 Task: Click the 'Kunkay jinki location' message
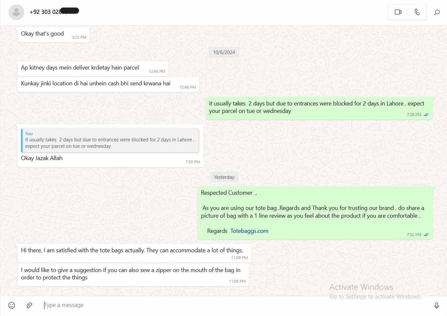(96, 83)
